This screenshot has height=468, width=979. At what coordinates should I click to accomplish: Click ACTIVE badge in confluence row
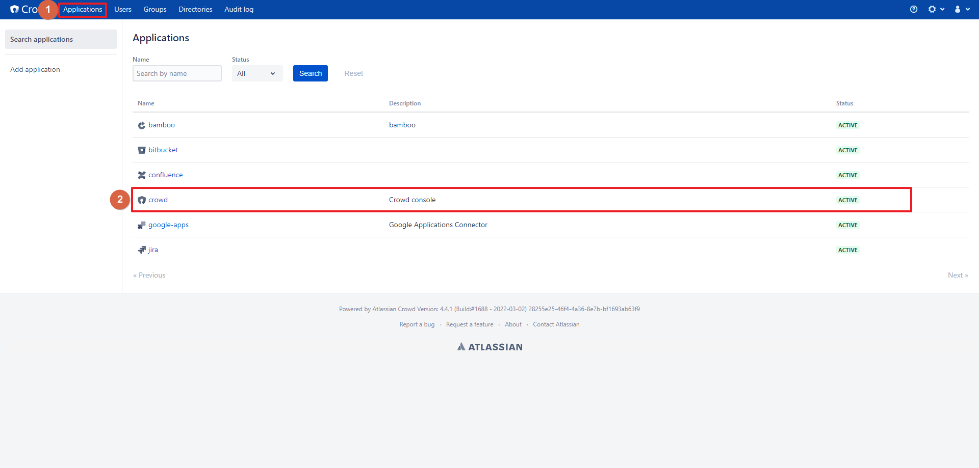click(x=848, y=175)
